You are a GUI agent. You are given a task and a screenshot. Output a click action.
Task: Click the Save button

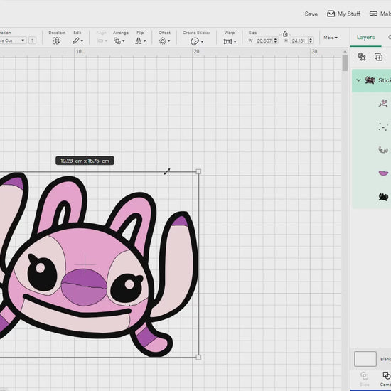311,14
